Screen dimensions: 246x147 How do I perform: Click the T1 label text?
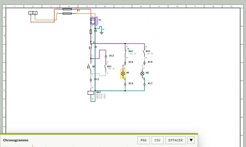click(x=100, y=20)
